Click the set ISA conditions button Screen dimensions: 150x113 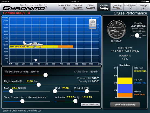pyautogui.click(x=90, y=105)
